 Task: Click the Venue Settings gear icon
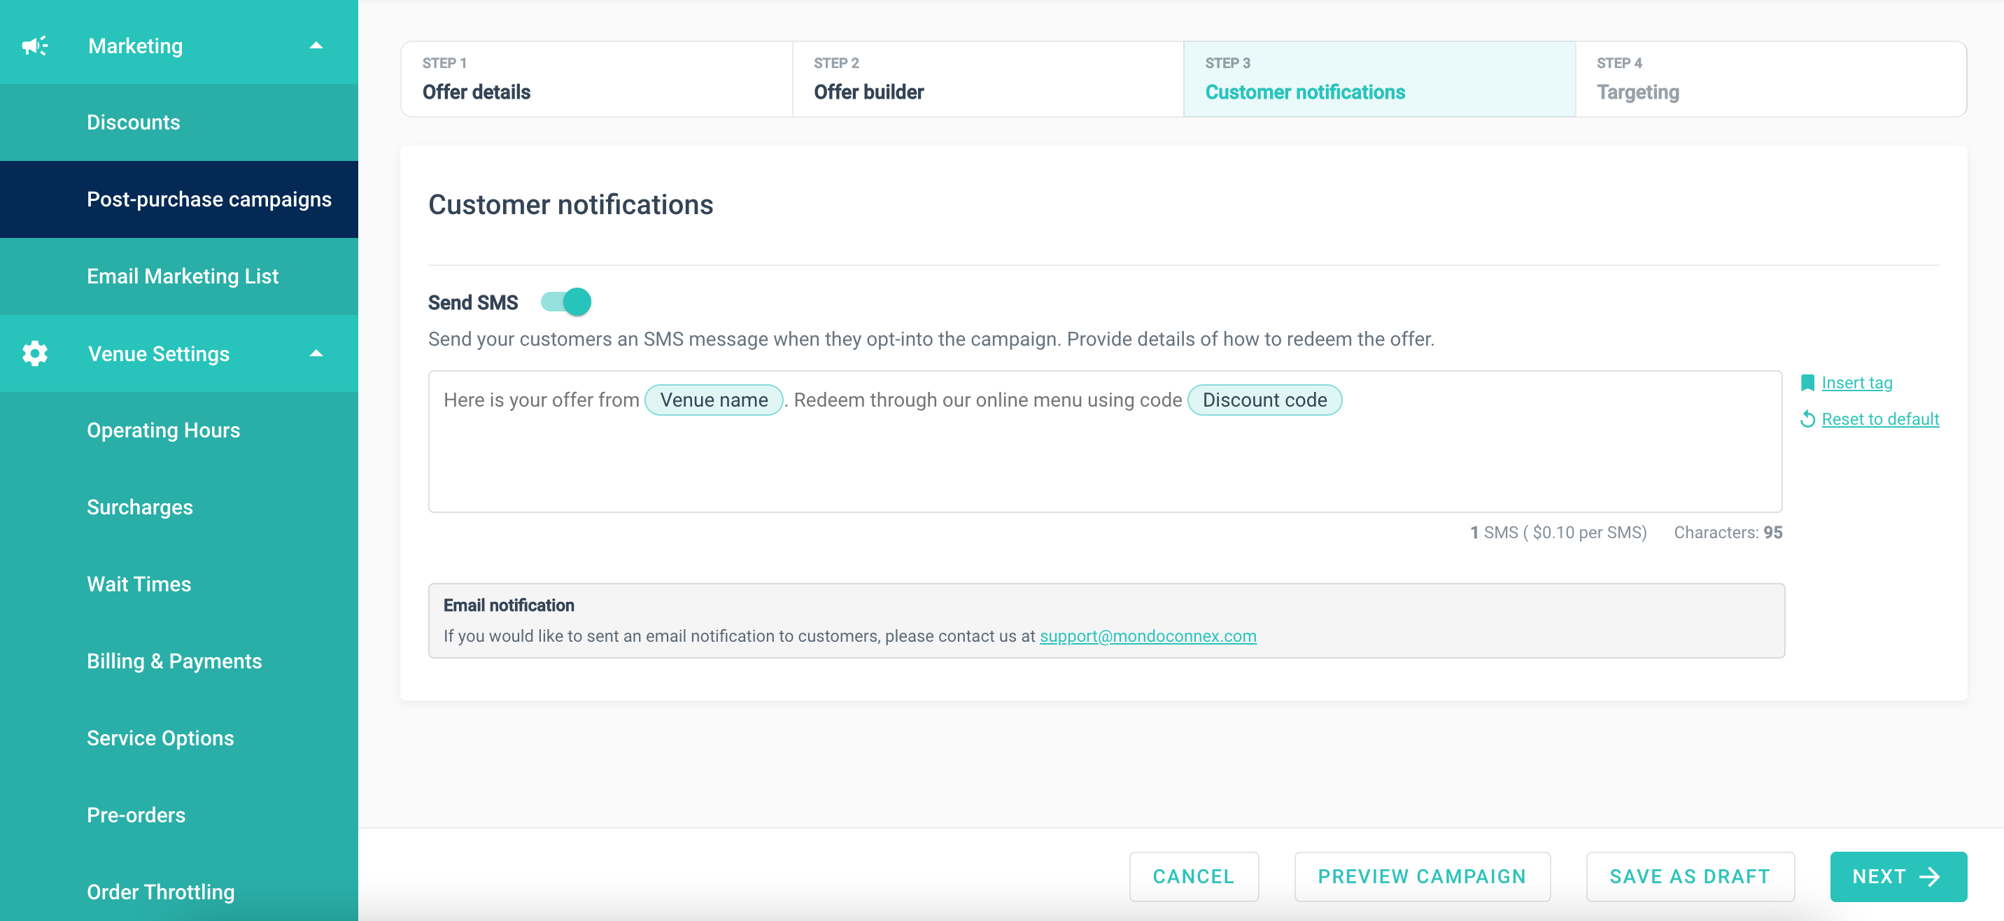click(35, 354)
